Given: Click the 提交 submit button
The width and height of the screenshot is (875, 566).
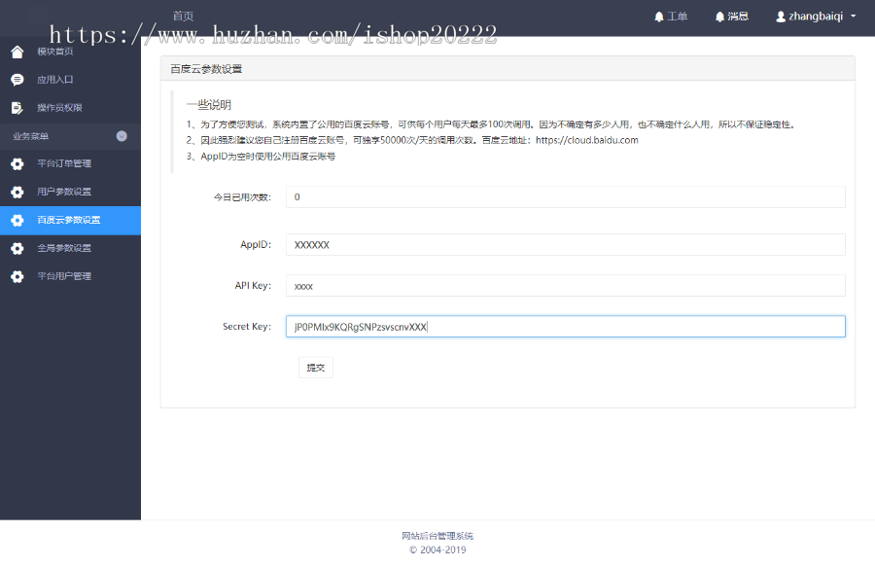Looking at the screenshot, I should [315, 367].
